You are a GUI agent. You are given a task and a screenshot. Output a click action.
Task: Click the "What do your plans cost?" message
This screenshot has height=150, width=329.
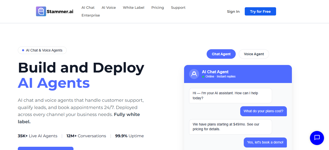[263, 111]
